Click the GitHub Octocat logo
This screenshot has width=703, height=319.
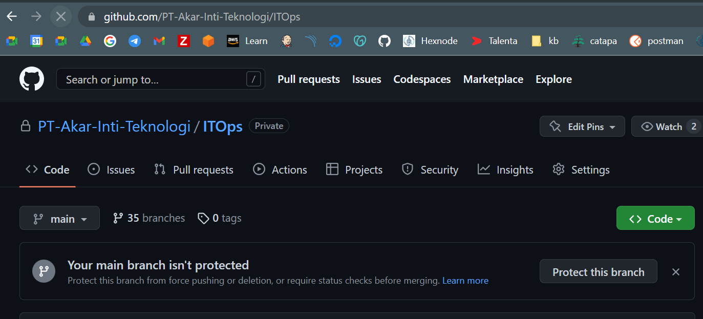click(31, 78)
